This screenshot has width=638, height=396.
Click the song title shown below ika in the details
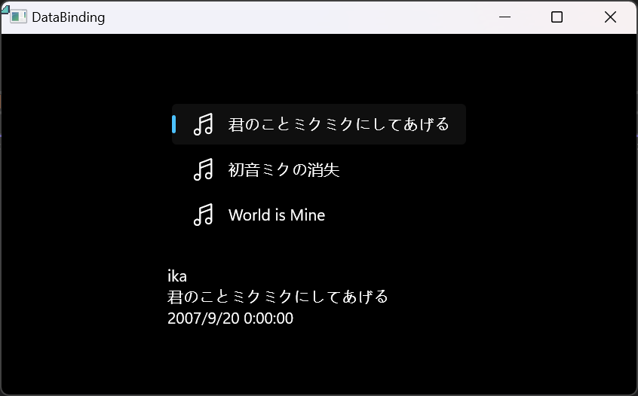pyautogui.click(x=278, y=297)
